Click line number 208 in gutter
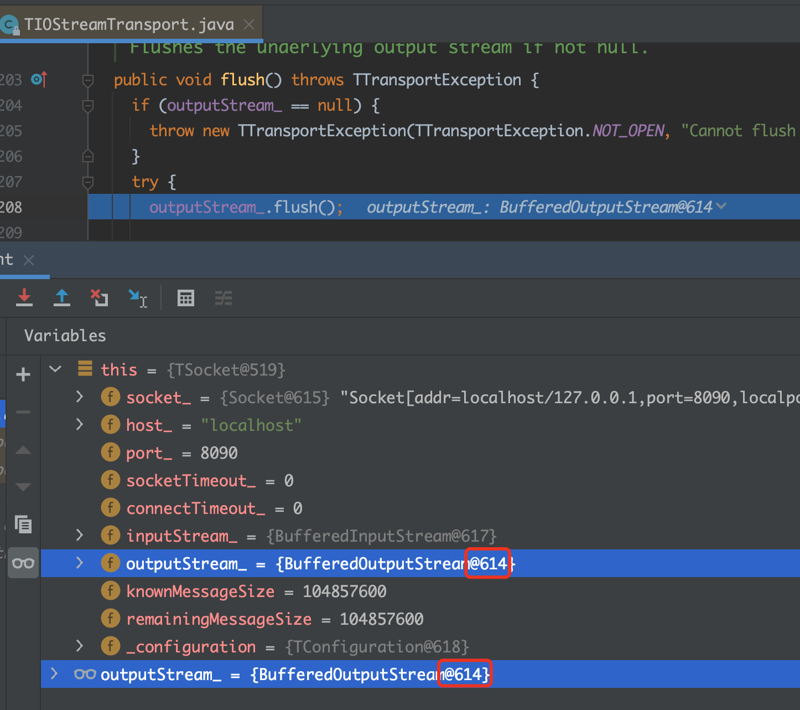 pos(11,207)
